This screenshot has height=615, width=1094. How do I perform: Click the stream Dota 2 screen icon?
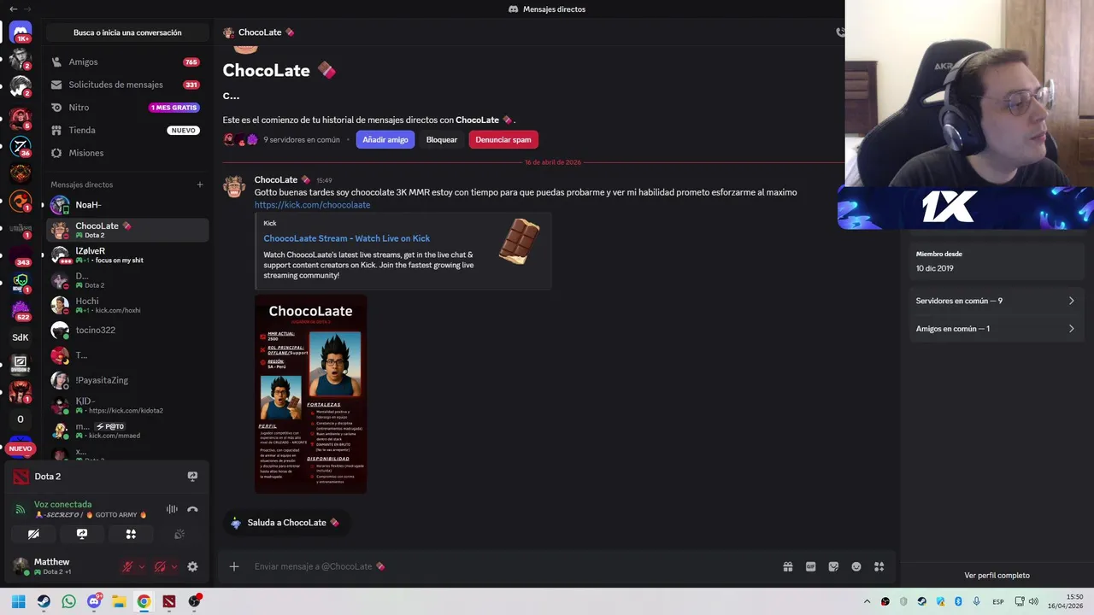click(192, 477)
